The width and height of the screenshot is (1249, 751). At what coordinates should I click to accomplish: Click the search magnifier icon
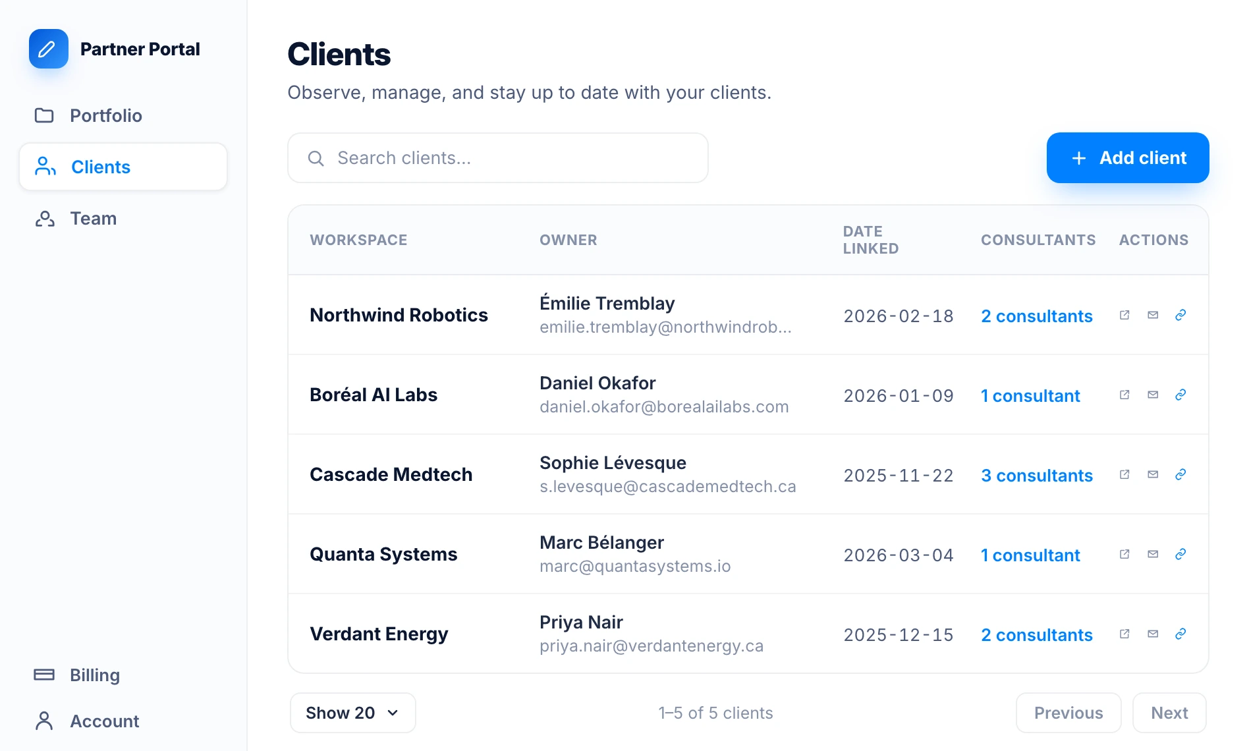pyautogui.click(x=316, y=158)
